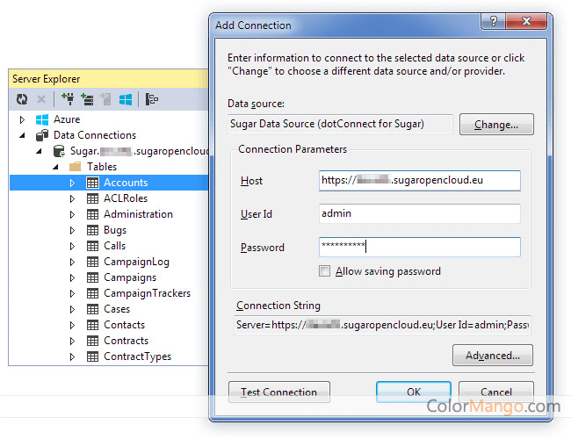Click the Windows Azure toolbar icon

(x=126, y=99)
